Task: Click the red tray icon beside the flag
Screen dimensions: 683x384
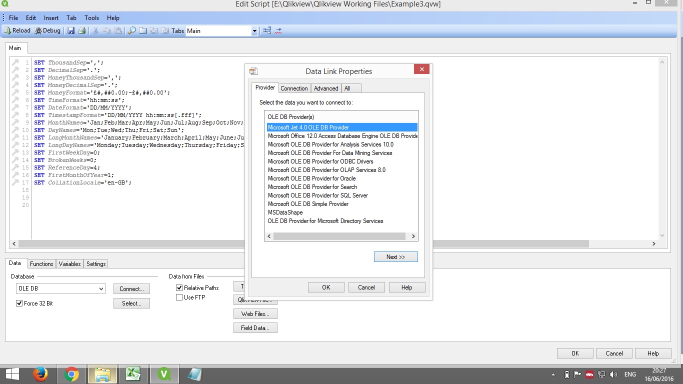Action: click(589, 374)
